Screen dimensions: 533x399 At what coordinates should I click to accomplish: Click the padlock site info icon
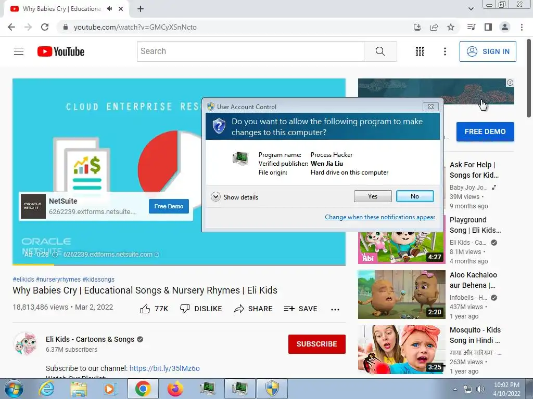click(65, 27)
